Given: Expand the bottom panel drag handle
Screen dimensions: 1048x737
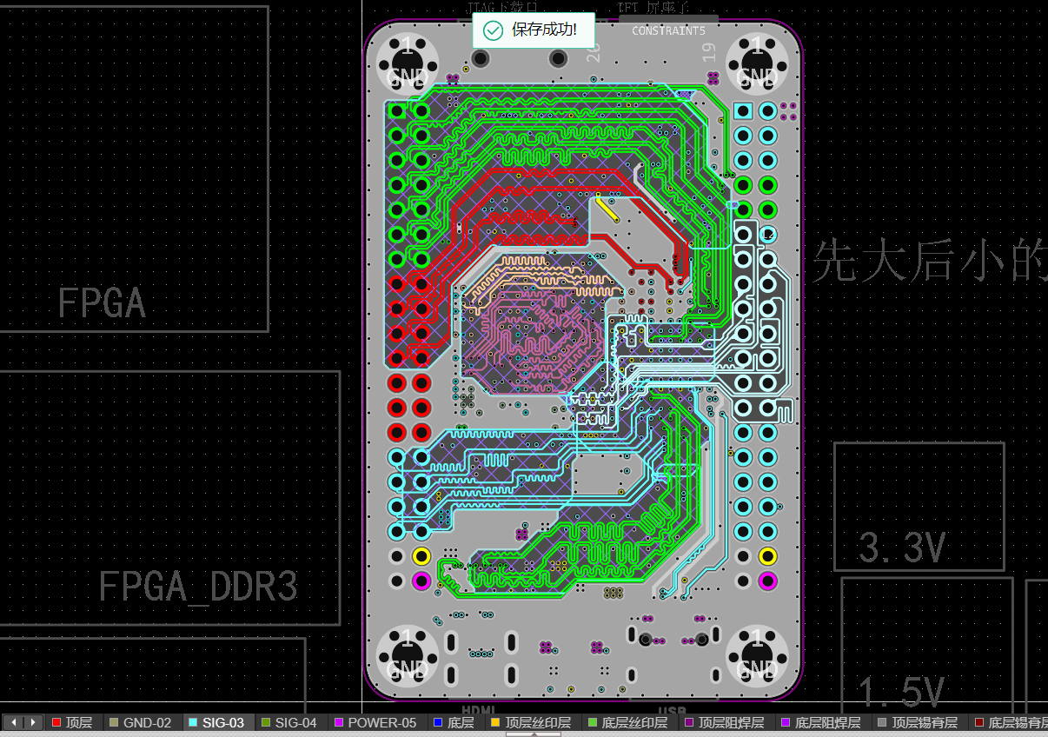Looking at the screenshot, I should pyautogui.click(x=534, y=734).
